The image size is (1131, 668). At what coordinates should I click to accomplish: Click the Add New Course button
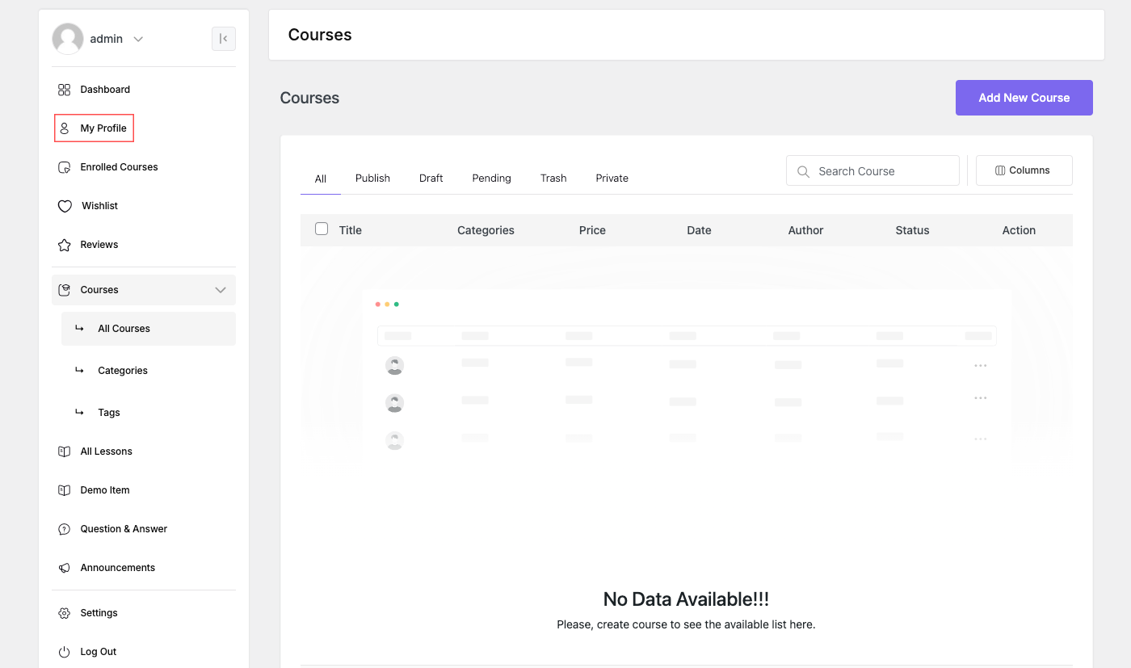pos(1024,98)
